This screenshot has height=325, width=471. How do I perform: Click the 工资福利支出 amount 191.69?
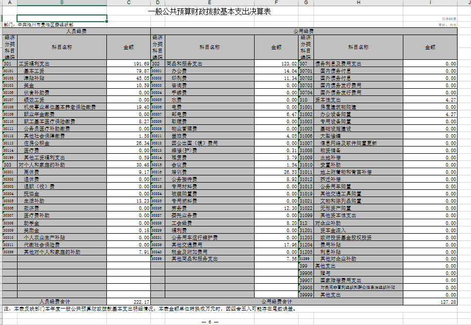click(129, 63)
